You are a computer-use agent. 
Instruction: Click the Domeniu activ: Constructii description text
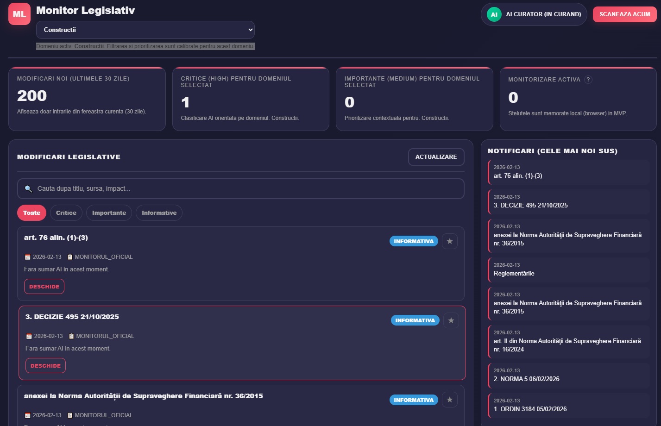coord(145,46)
